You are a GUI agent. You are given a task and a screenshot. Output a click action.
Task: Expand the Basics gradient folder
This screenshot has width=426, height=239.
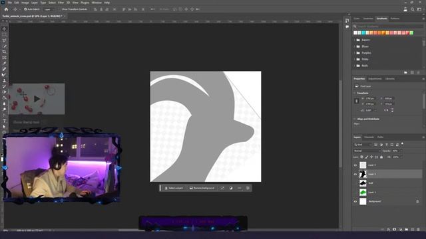tap(355, 40)
